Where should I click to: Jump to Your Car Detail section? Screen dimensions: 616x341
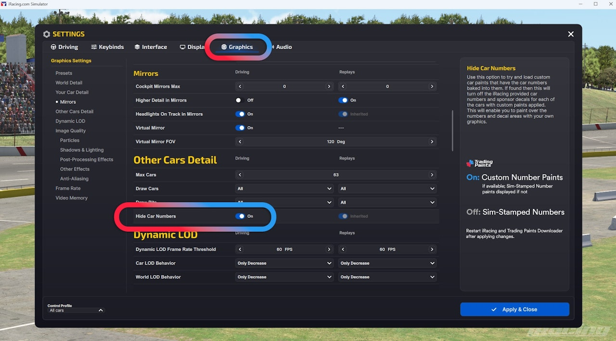[x=72, y=92]
